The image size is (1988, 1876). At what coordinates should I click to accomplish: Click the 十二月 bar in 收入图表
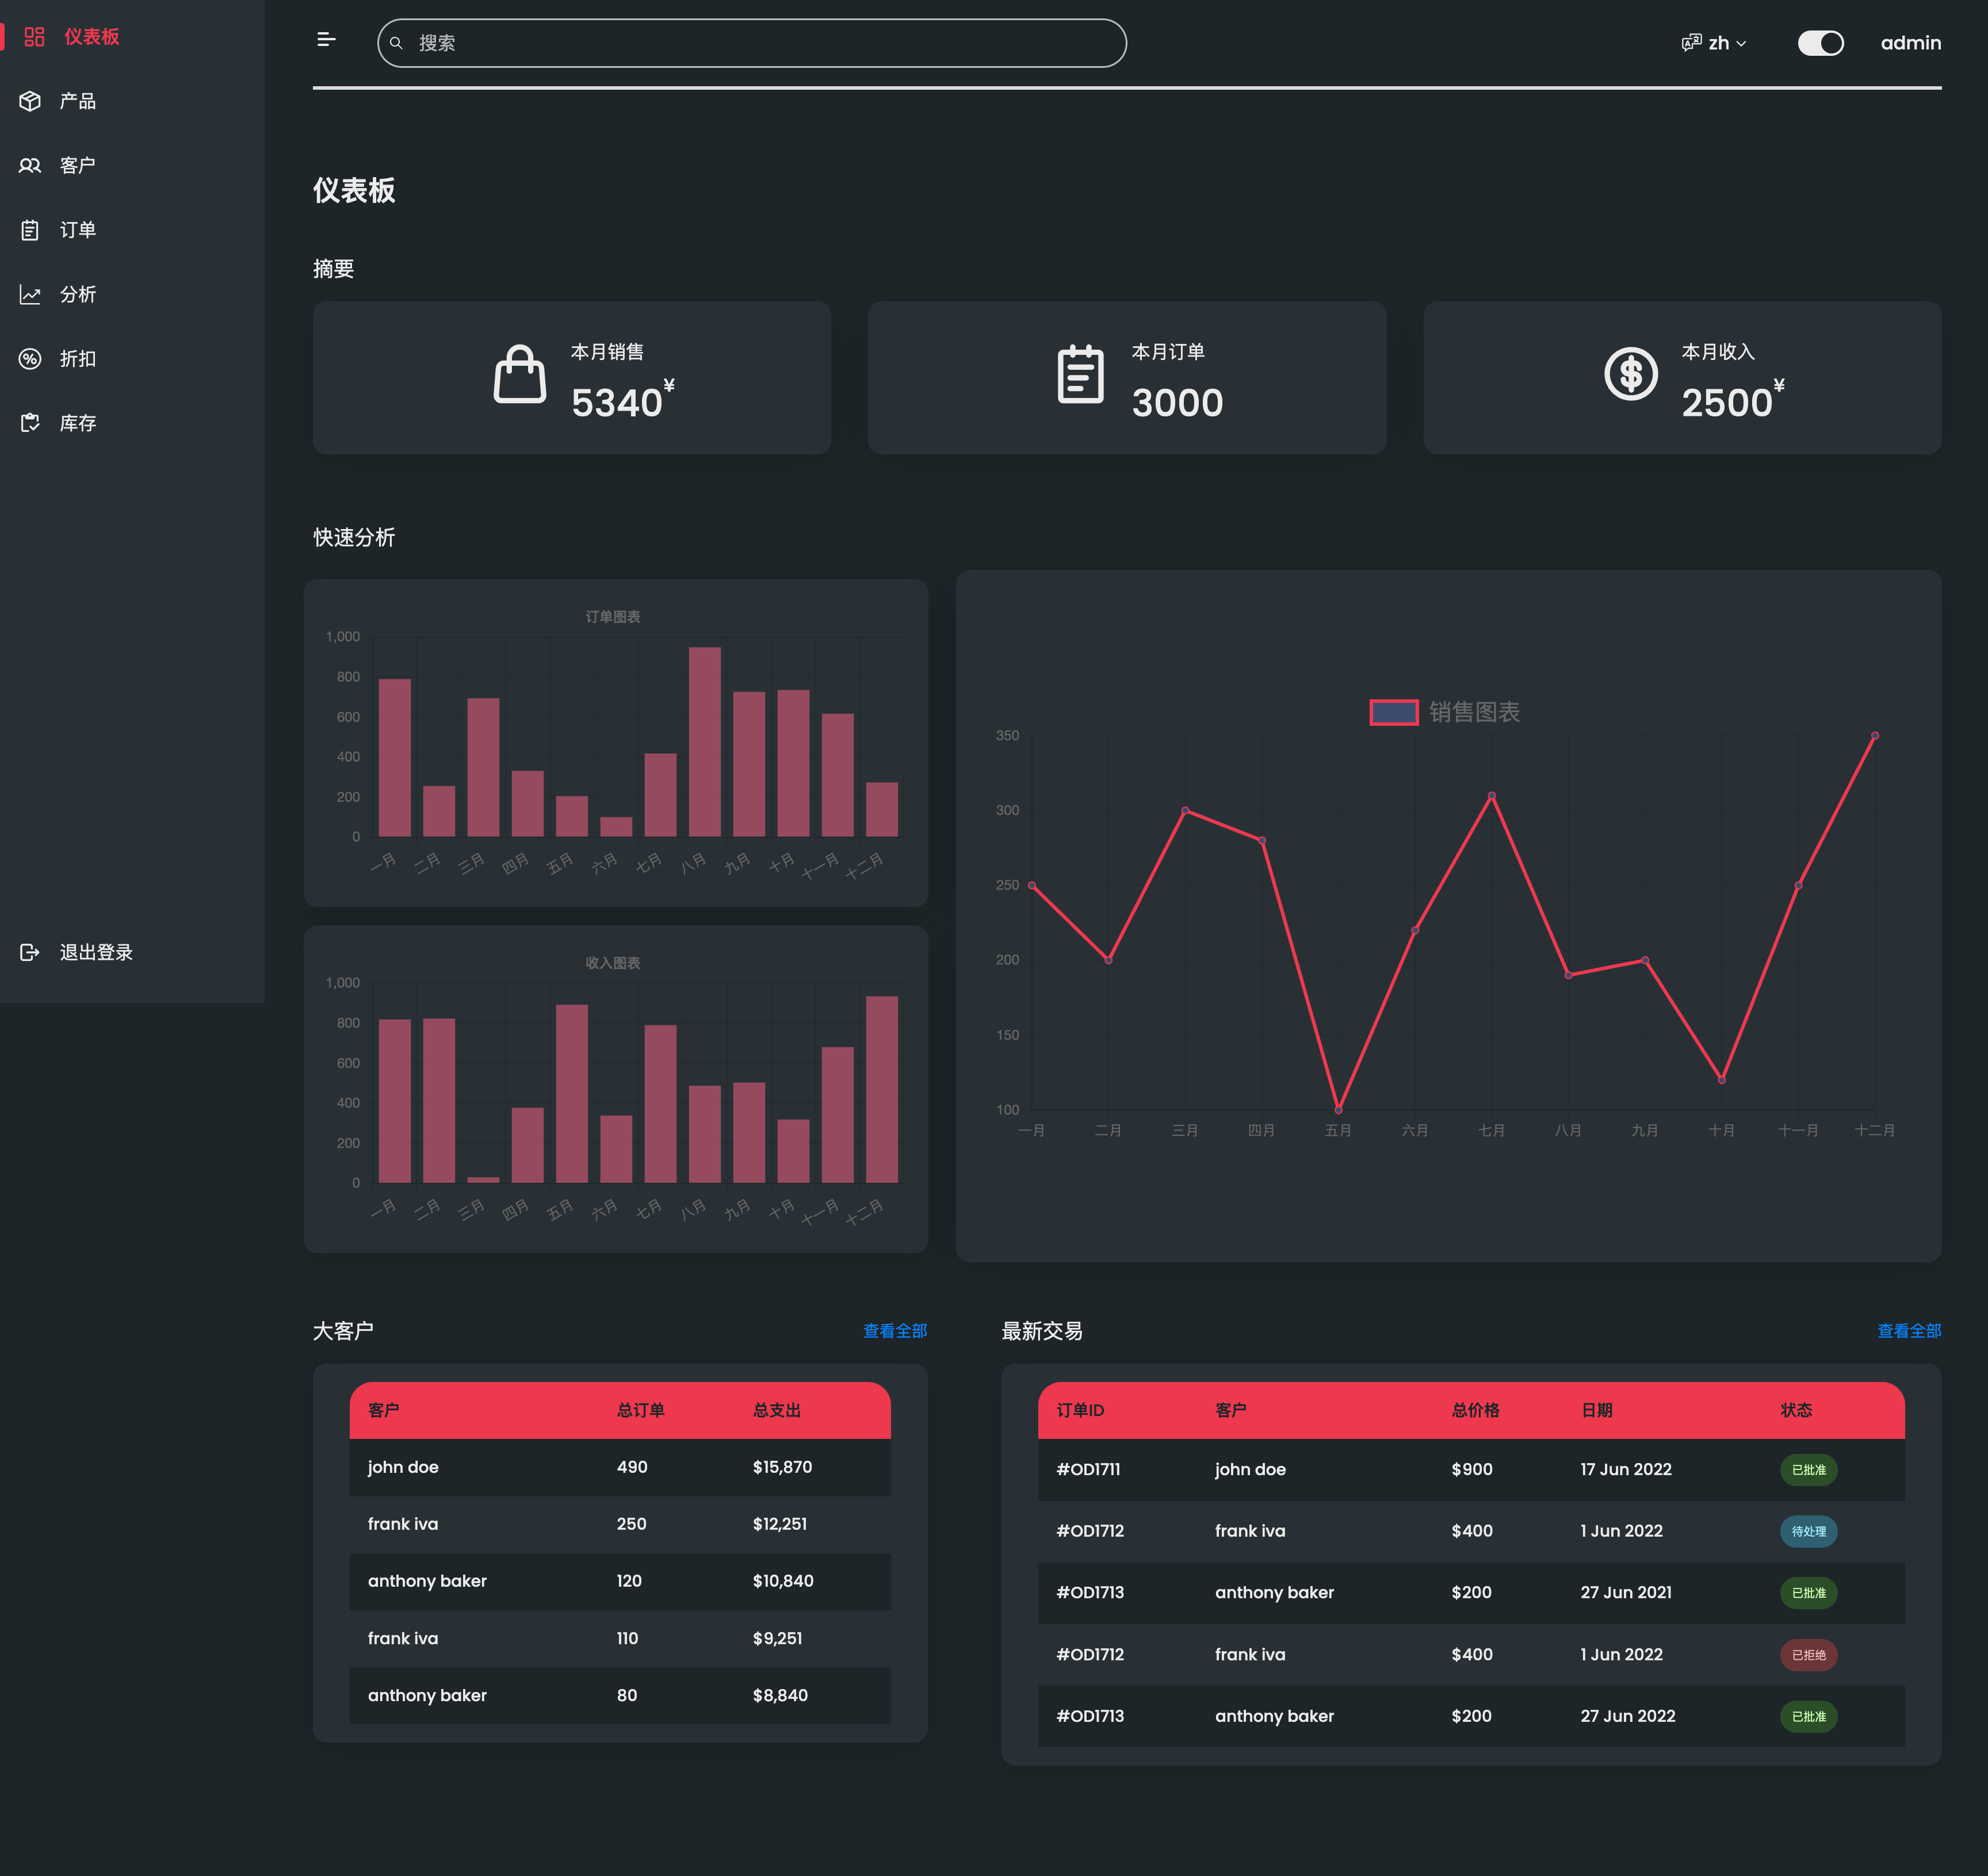click(x=881, y=1089)
